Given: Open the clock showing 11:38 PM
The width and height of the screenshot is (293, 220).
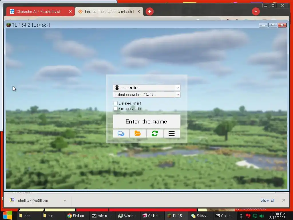Looking at the screenshot, I should (277, 216).
